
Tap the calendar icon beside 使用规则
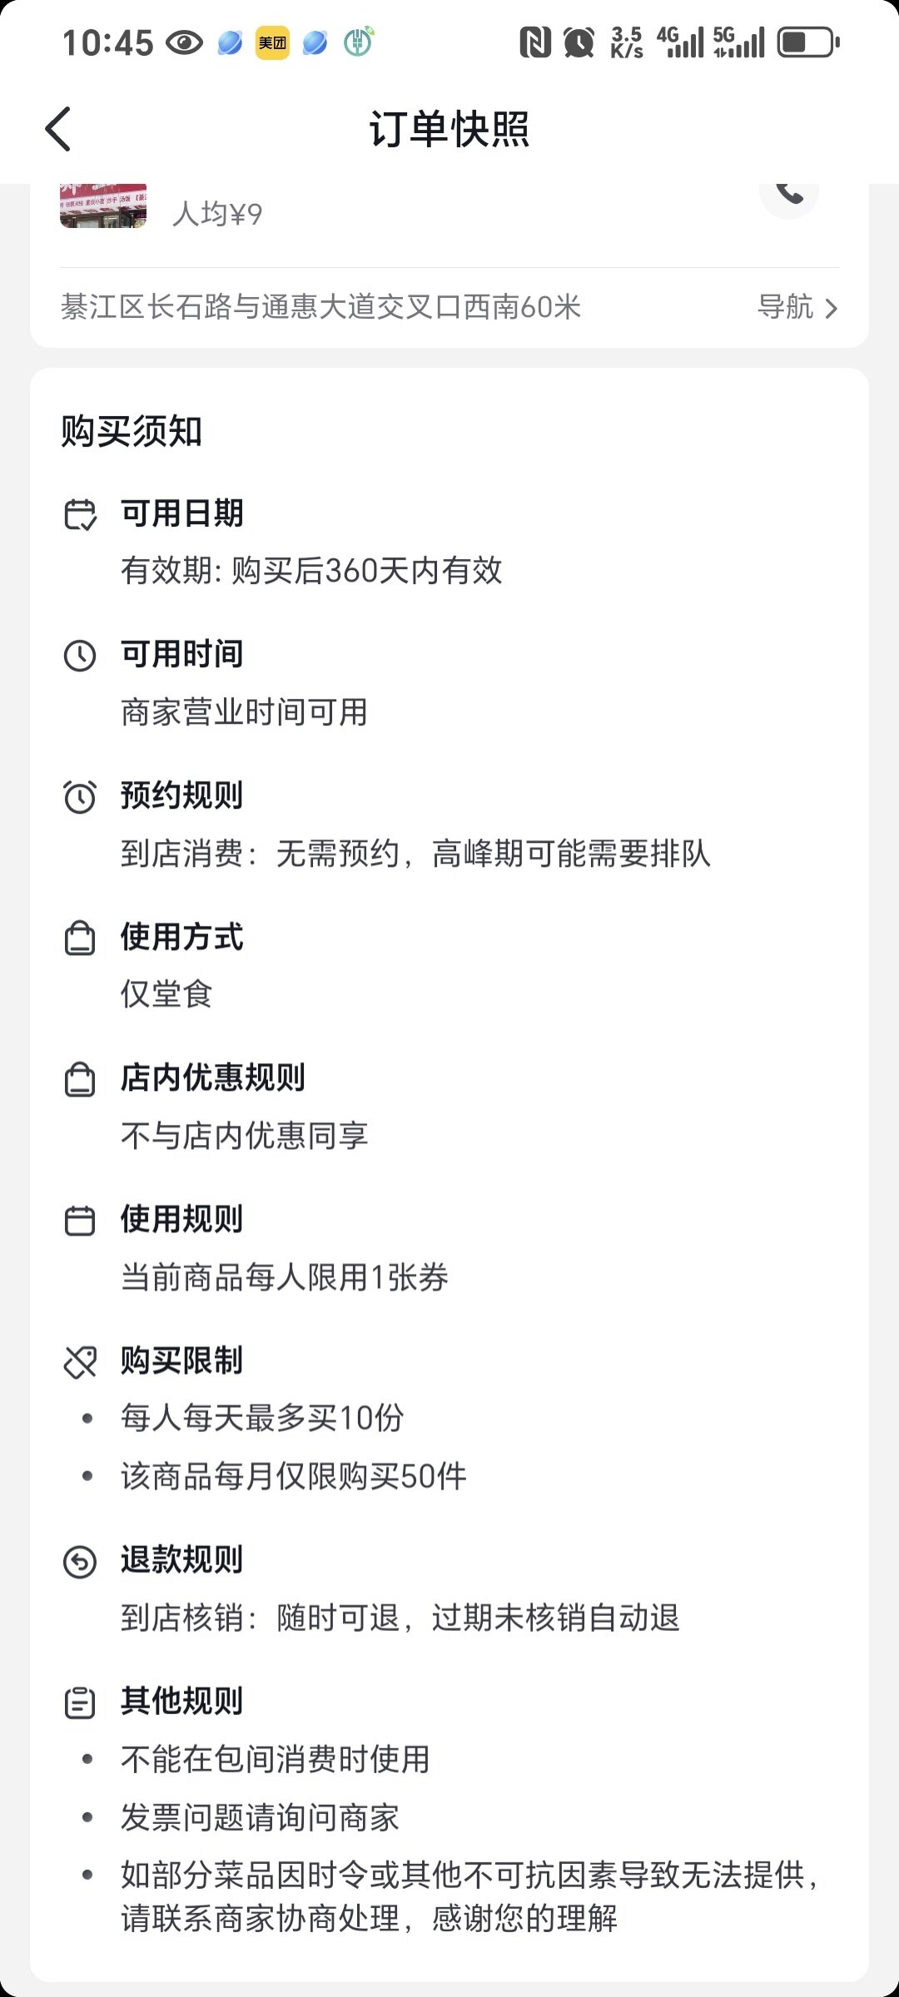pos(80,1221)
